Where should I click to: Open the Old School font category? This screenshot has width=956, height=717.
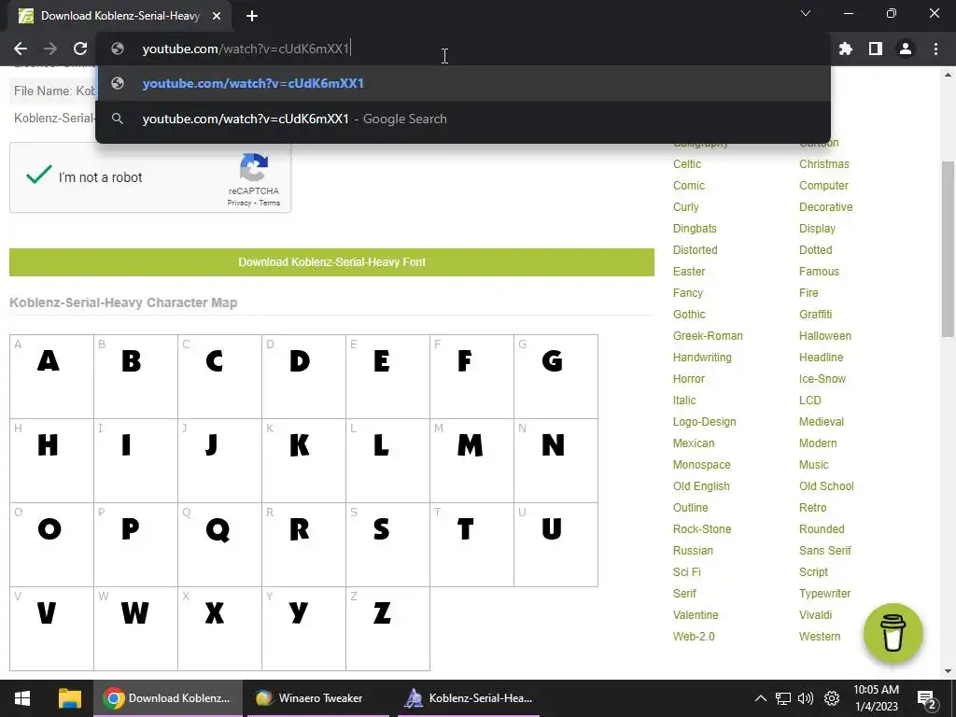click(826, 485)
